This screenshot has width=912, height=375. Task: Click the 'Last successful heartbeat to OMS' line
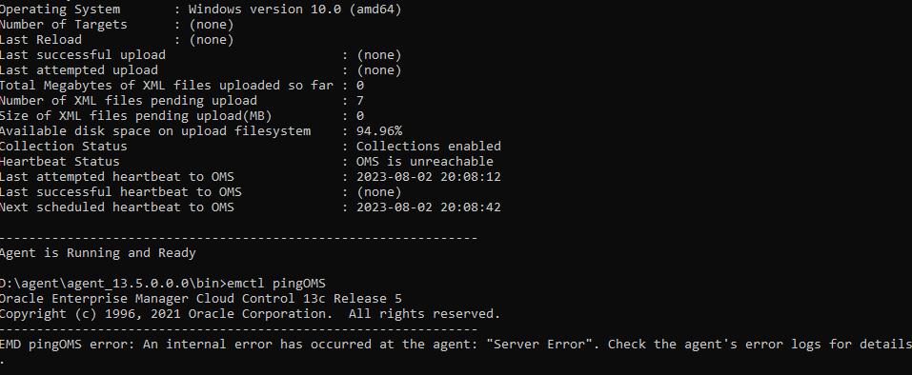[x=201, y=192]
